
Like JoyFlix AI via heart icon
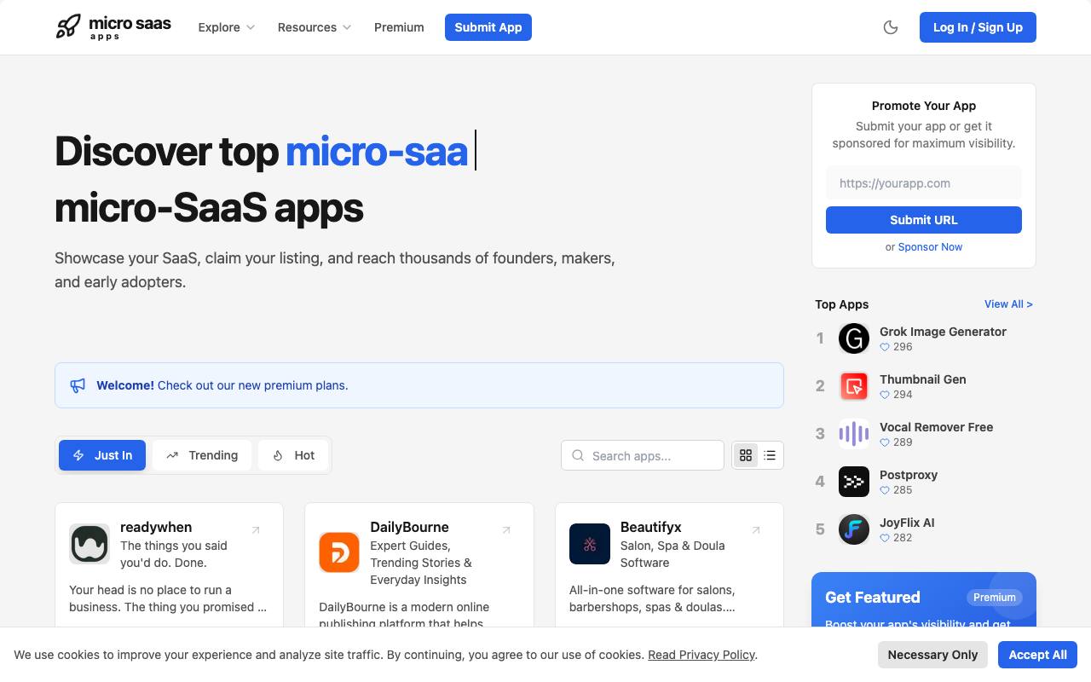tap(885, 538)
